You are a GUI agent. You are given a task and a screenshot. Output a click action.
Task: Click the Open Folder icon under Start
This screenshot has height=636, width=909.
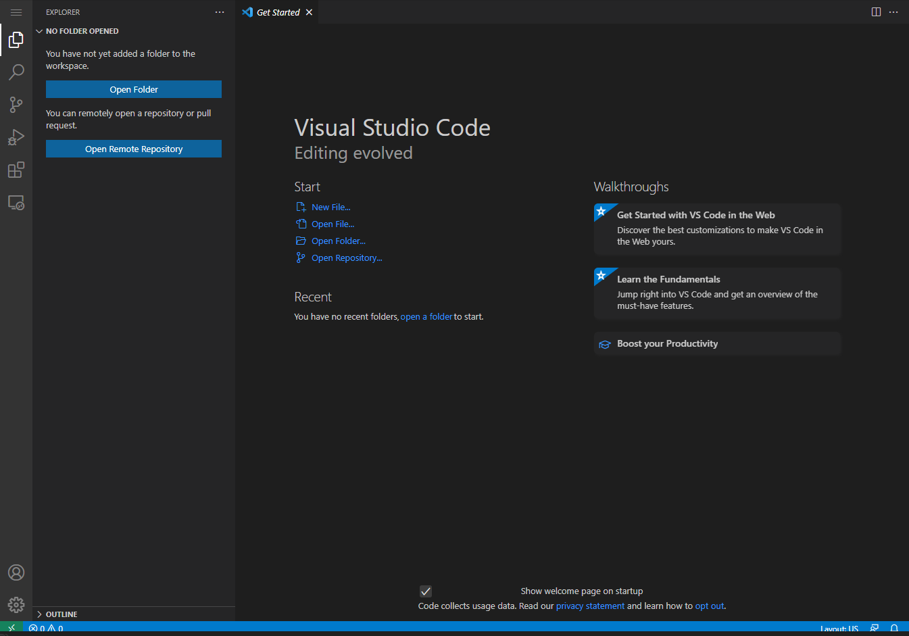point(301,241)
